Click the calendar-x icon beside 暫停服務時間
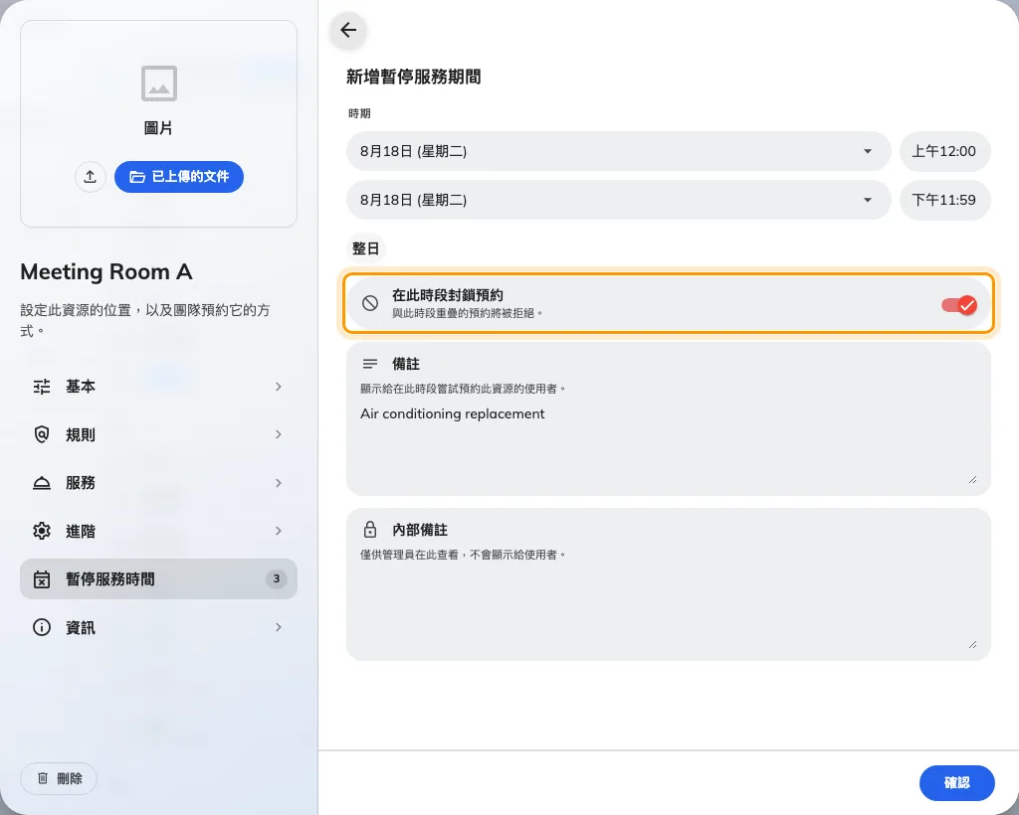Image resolution: width=1019 pixels, height=815 pixels. click(42, 578)
